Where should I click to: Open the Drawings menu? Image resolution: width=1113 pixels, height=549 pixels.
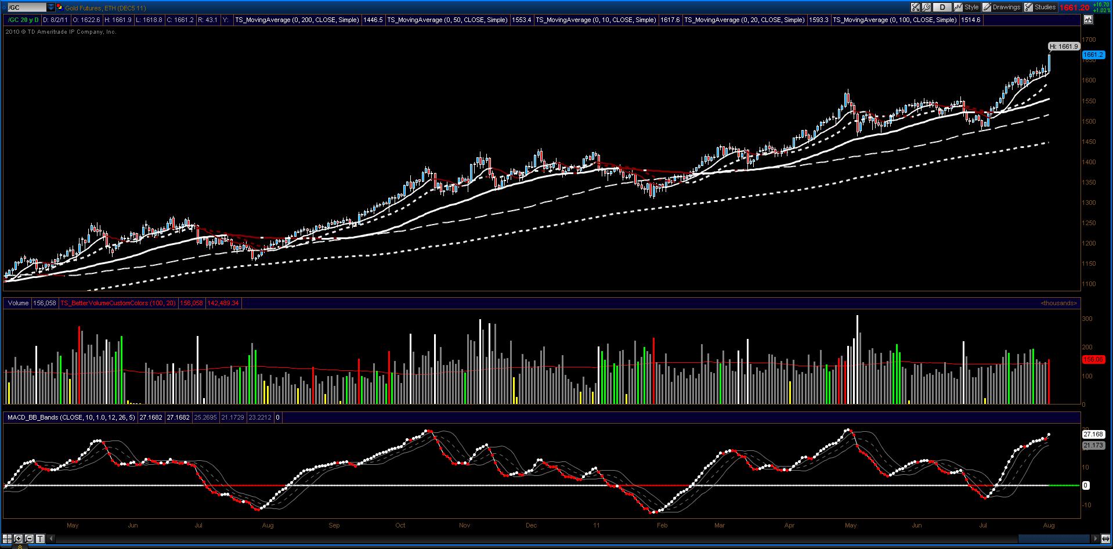pos(1002,8)
